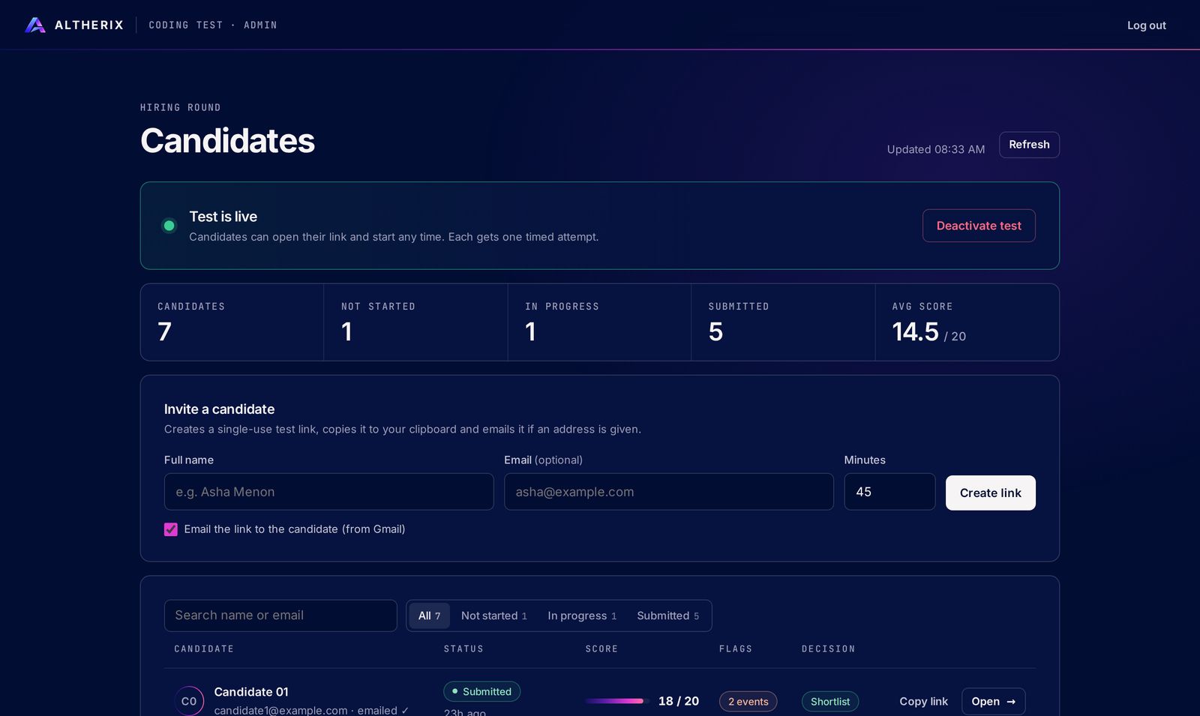The image size is (1200, 716).
Task: Click the 2 events flag badge
Action: [x=748, y=702]
